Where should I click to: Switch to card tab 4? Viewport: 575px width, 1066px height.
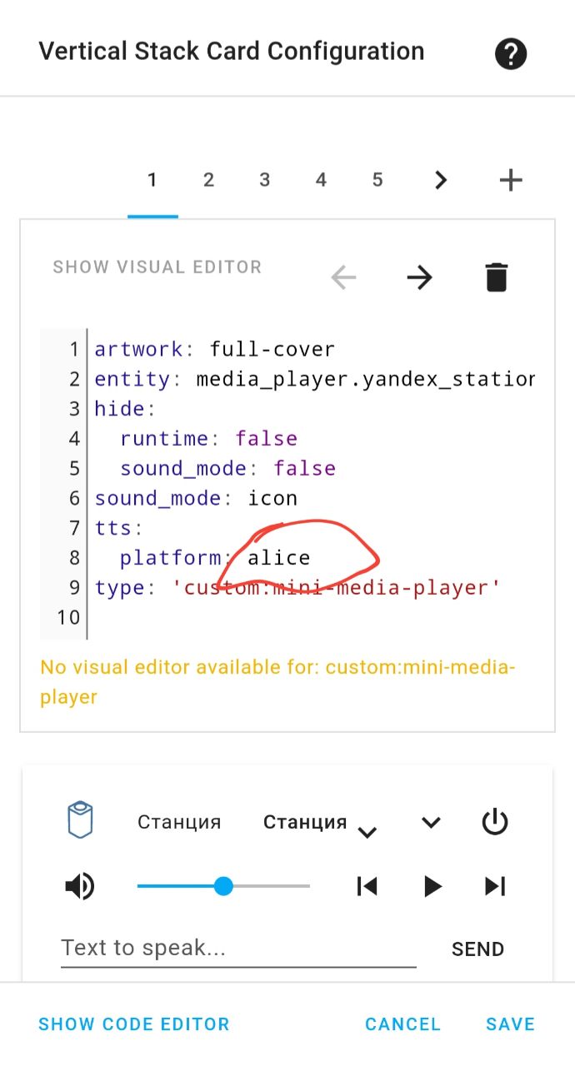coord(321,180)
